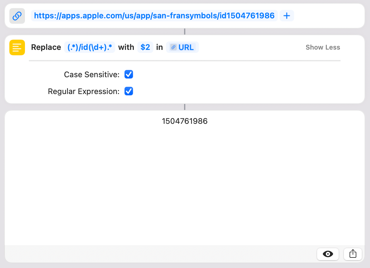Click the output result 1504761986
This screenshot has height=268, width=370.
click(x=185, y=121)
